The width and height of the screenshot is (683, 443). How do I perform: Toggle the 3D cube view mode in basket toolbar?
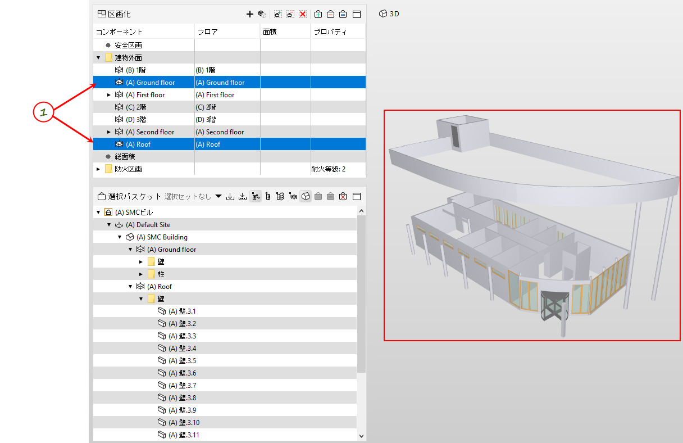pos(306,196)
